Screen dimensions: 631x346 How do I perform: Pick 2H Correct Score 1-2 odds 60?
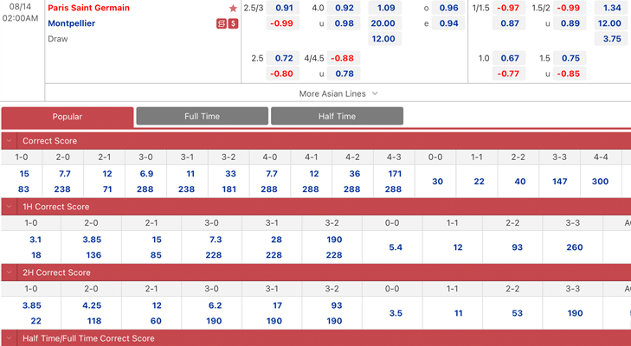pyautogui.click(x=155, y=321)
